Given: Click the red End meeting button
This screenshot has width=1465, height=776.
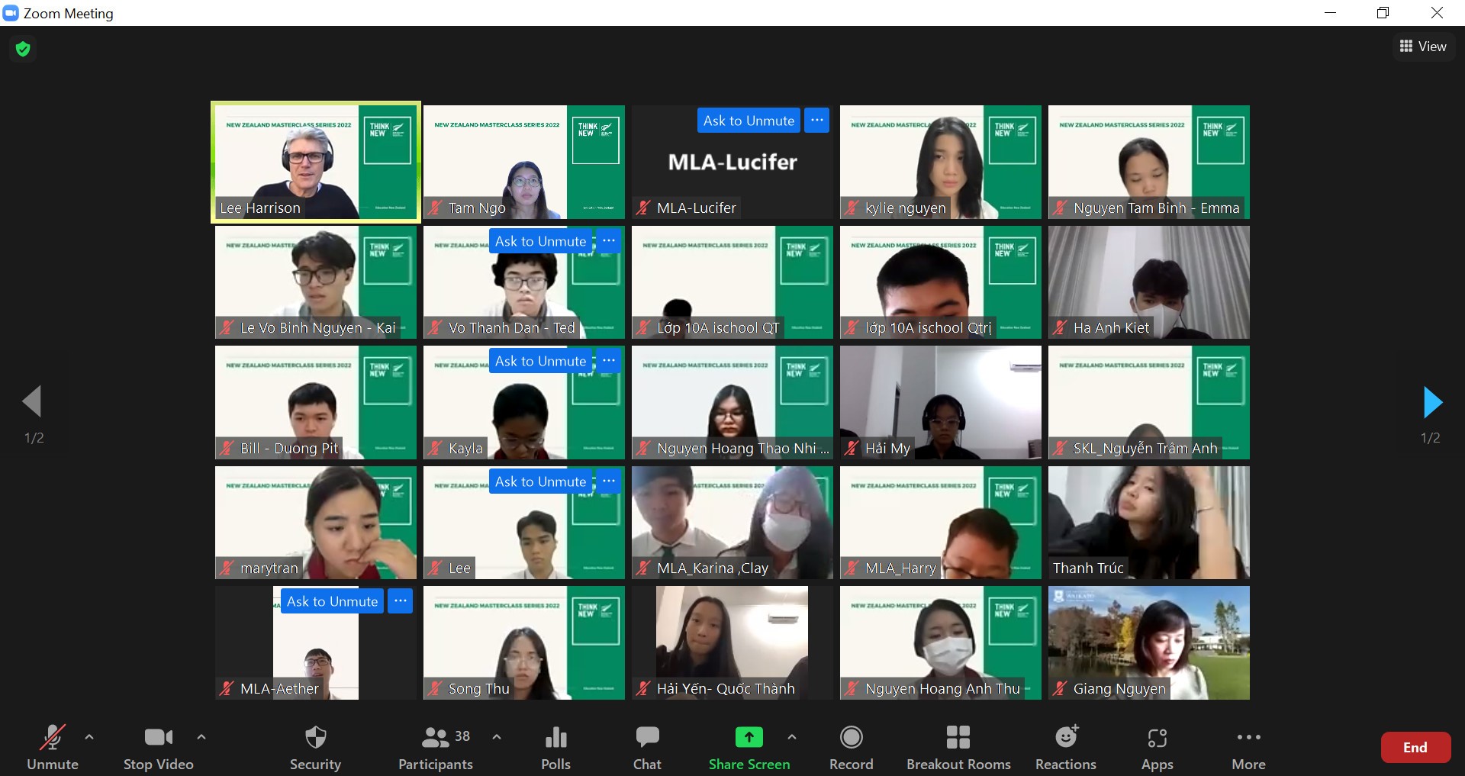Looking at the screenshot, I should 1415,748.
